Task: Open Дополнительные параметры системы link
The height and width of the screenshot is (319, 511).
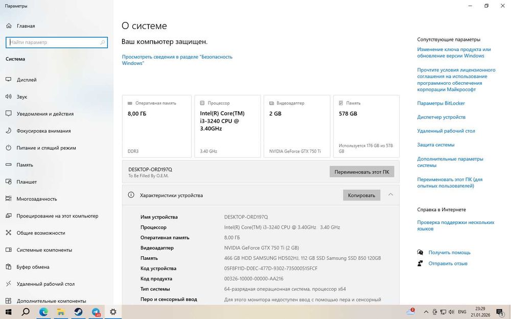Action: coord(450,162)
